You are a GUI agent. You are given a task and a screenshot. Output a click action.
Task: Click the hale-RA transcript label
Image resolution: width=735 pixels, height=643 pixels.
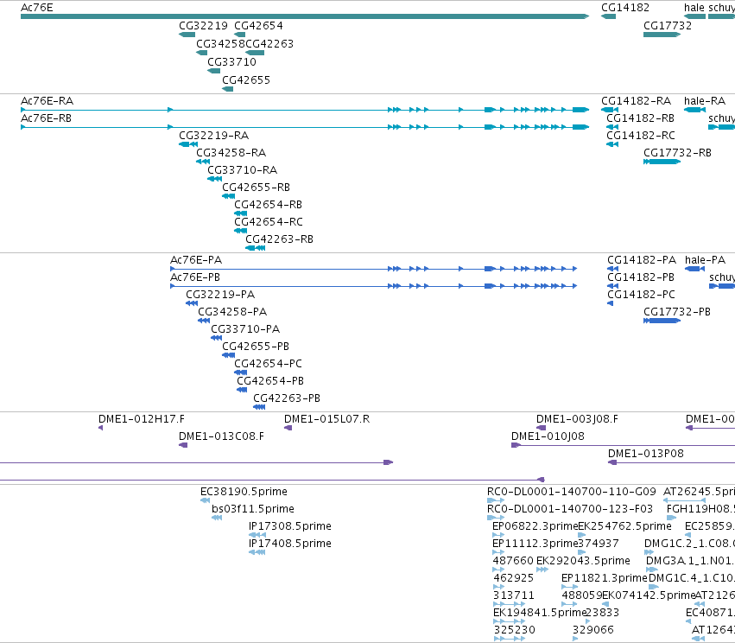[705, 101]
